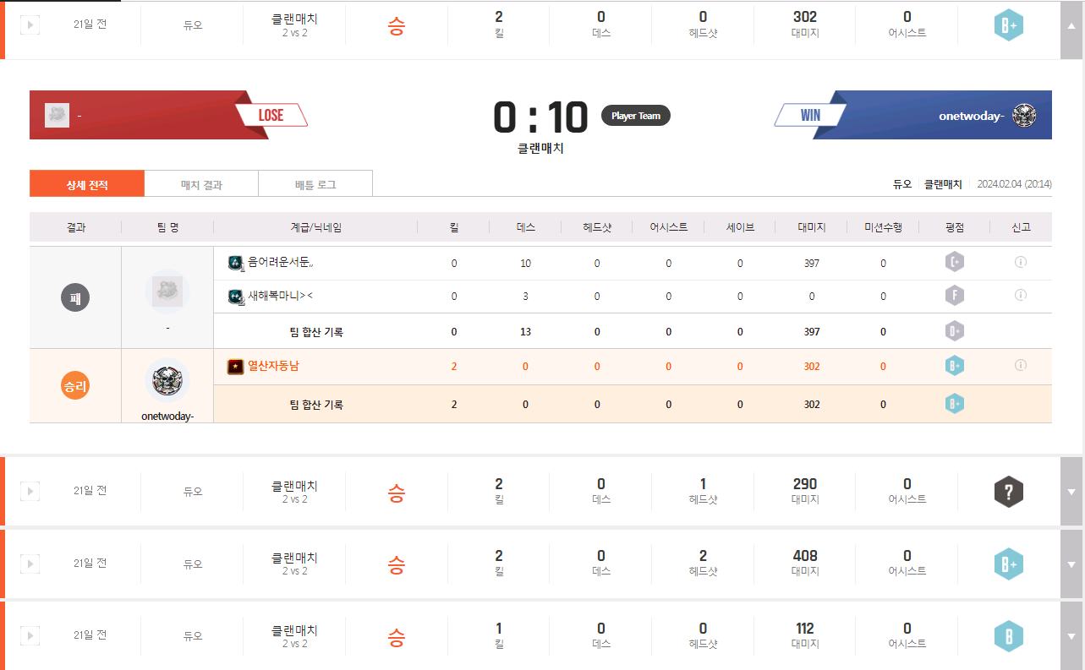Click the question mark grade badge
This screenshot has width=1085, height=670.
click(x=1008, y=492)
